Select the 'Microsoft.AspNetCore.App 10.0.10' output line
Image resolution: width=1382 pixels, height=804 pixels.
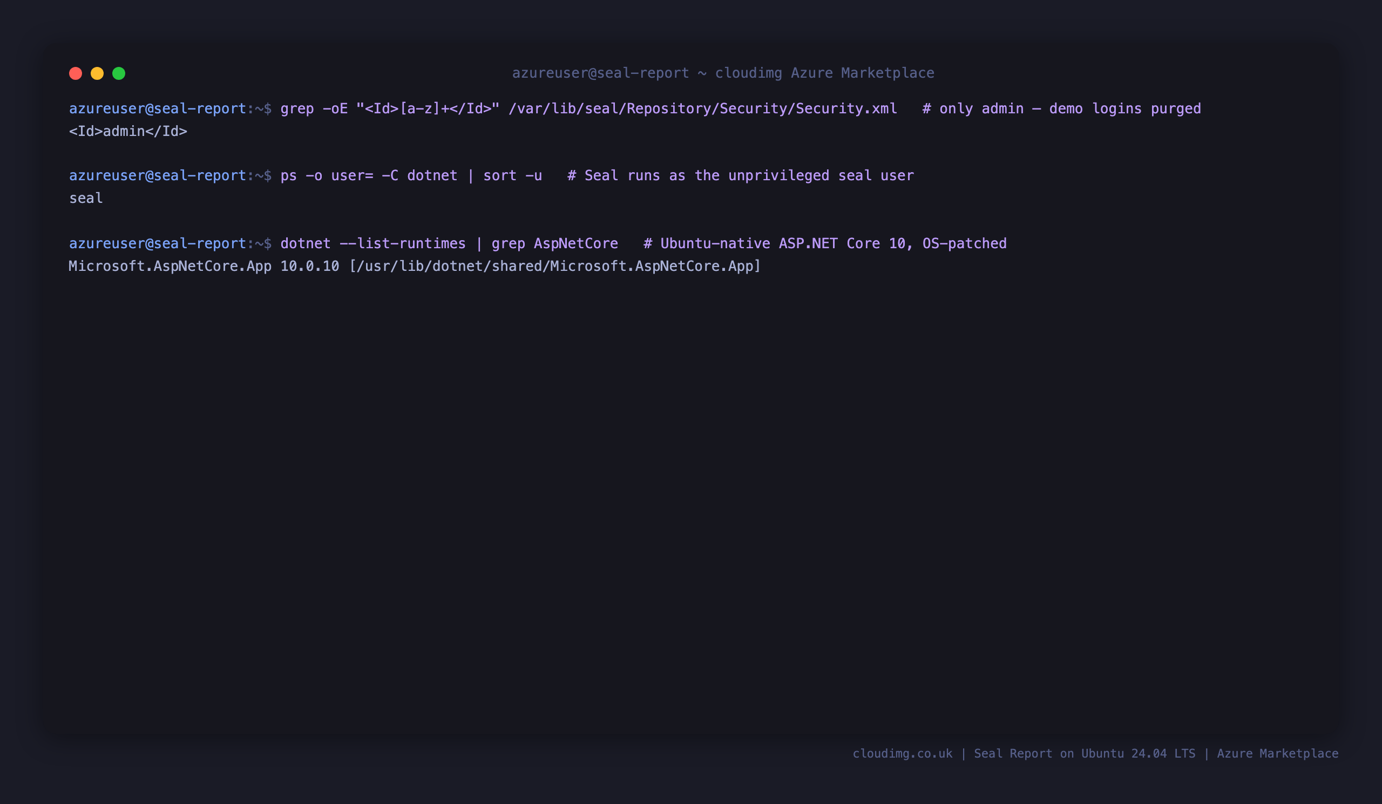(x=415, y=266)
